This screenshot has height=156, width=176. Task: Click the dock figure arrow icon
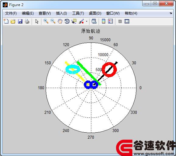click(x=171, y=13)
